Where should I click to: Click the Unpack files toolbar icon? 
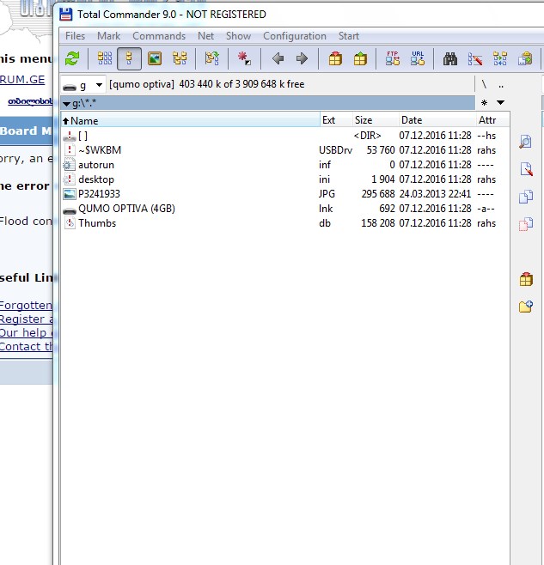360,58
